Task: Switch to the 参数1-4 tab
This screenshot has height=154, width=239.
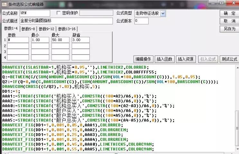Action: point(11,29)
